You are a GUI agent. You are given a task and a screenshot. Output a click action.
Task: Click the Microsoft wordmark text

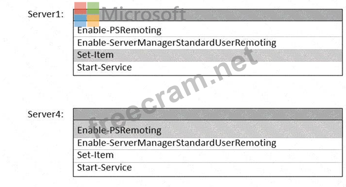143,15
